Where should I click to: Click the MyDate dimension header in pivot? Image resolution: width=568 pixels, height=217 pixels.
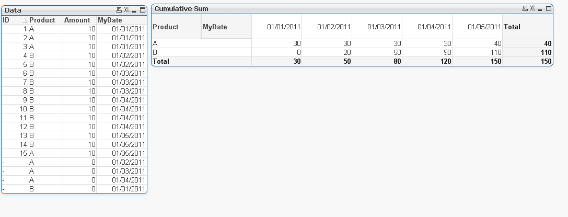click(x=226, y=27)
